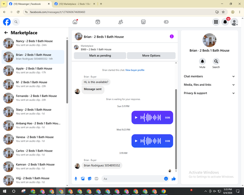Click the Facebook logo icon
Image resolution: width=244 pixels, height=195 pixels.
[x=7, y=22]
